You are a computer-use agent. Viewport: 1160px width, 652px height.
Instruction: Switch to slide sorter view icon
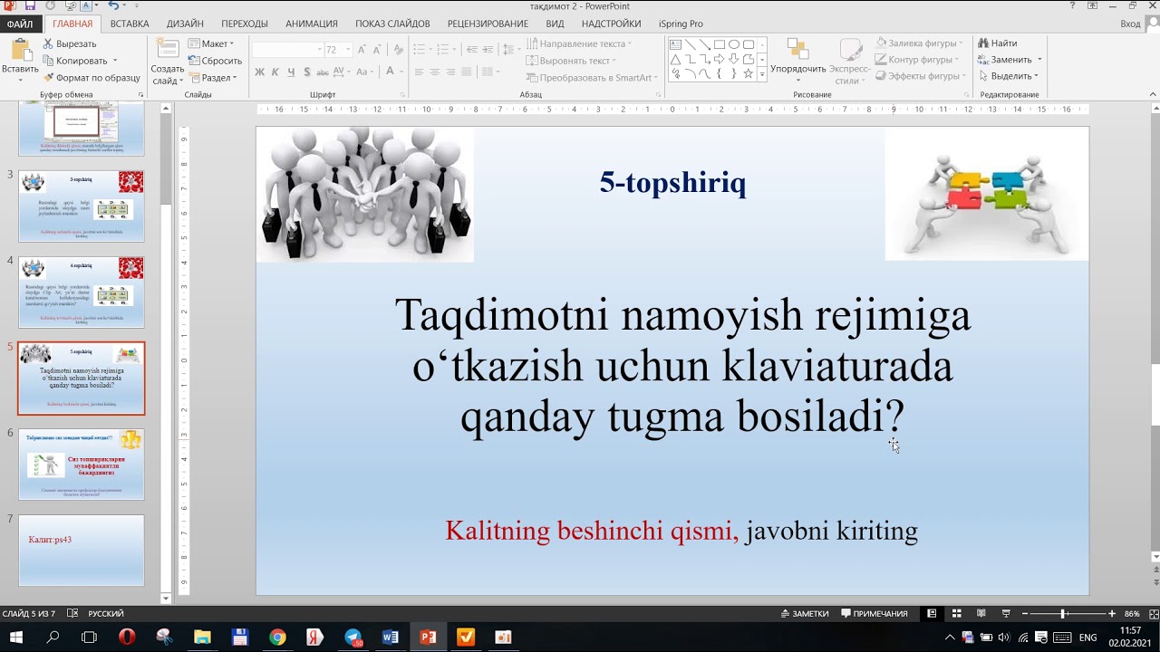[956, 613]
